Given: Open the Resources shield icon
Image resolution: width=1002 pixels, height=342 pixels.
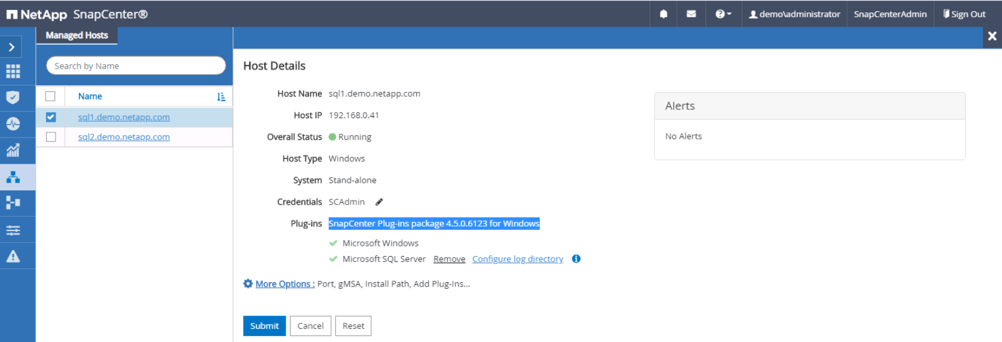Looking at the screenshot, I should point(13,97).
